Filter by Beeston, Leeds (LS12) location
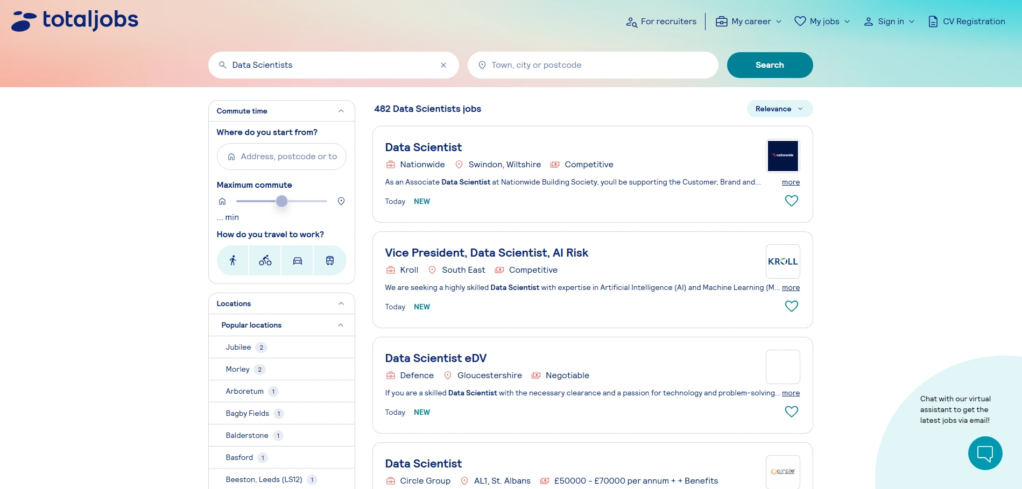 (281, 480)
